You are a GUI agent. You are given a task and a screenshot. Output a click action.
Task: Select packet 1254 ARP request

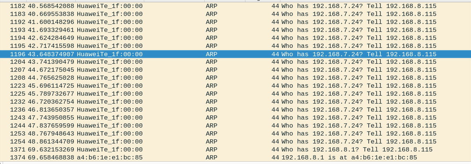click(235, 142)
